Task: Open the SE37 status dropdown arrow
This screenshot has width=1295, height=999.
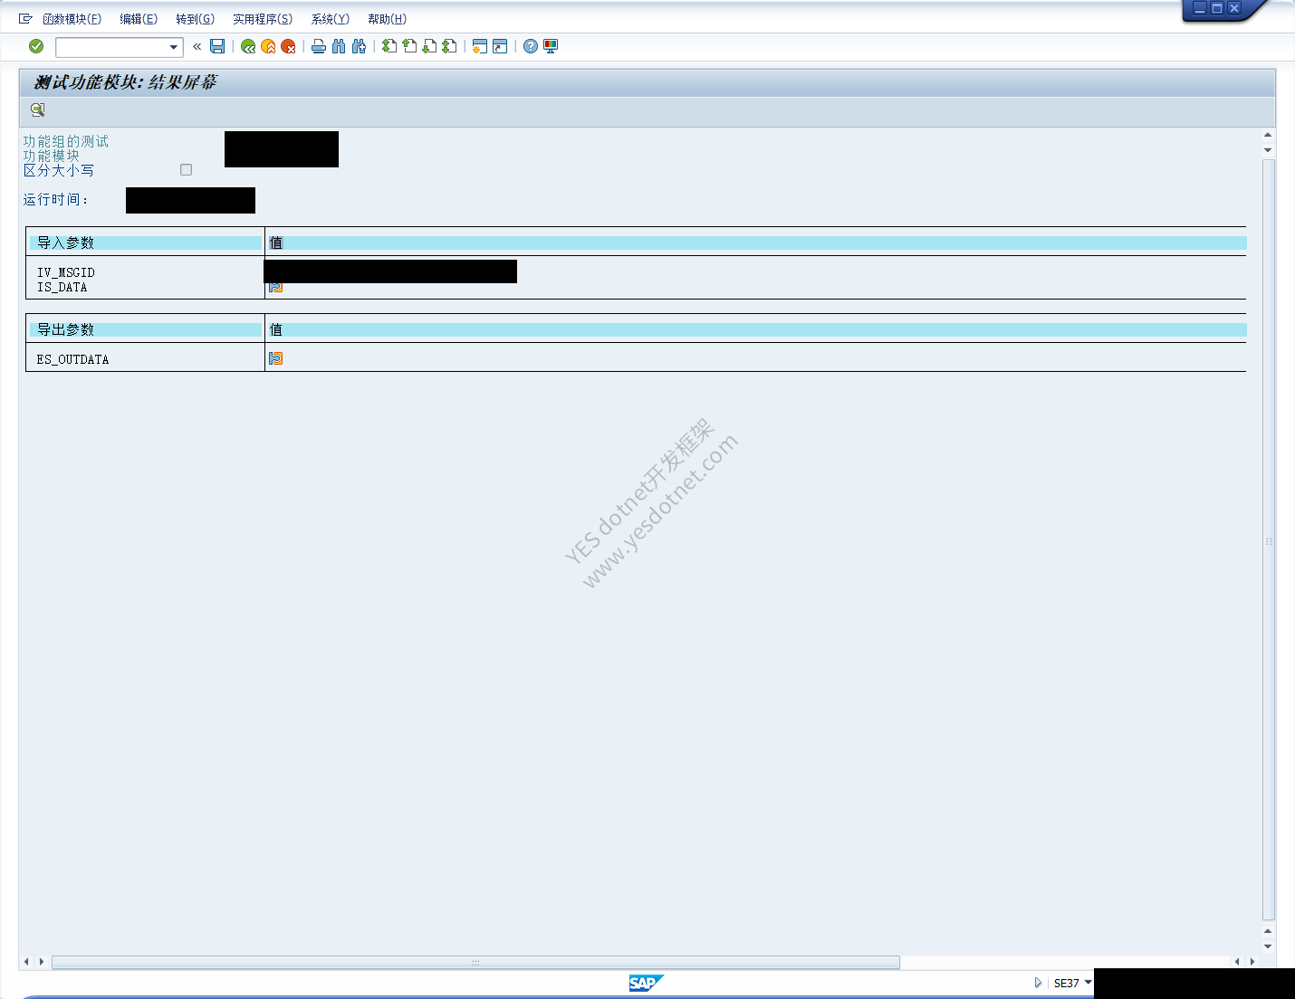Action: [1088, 983]
